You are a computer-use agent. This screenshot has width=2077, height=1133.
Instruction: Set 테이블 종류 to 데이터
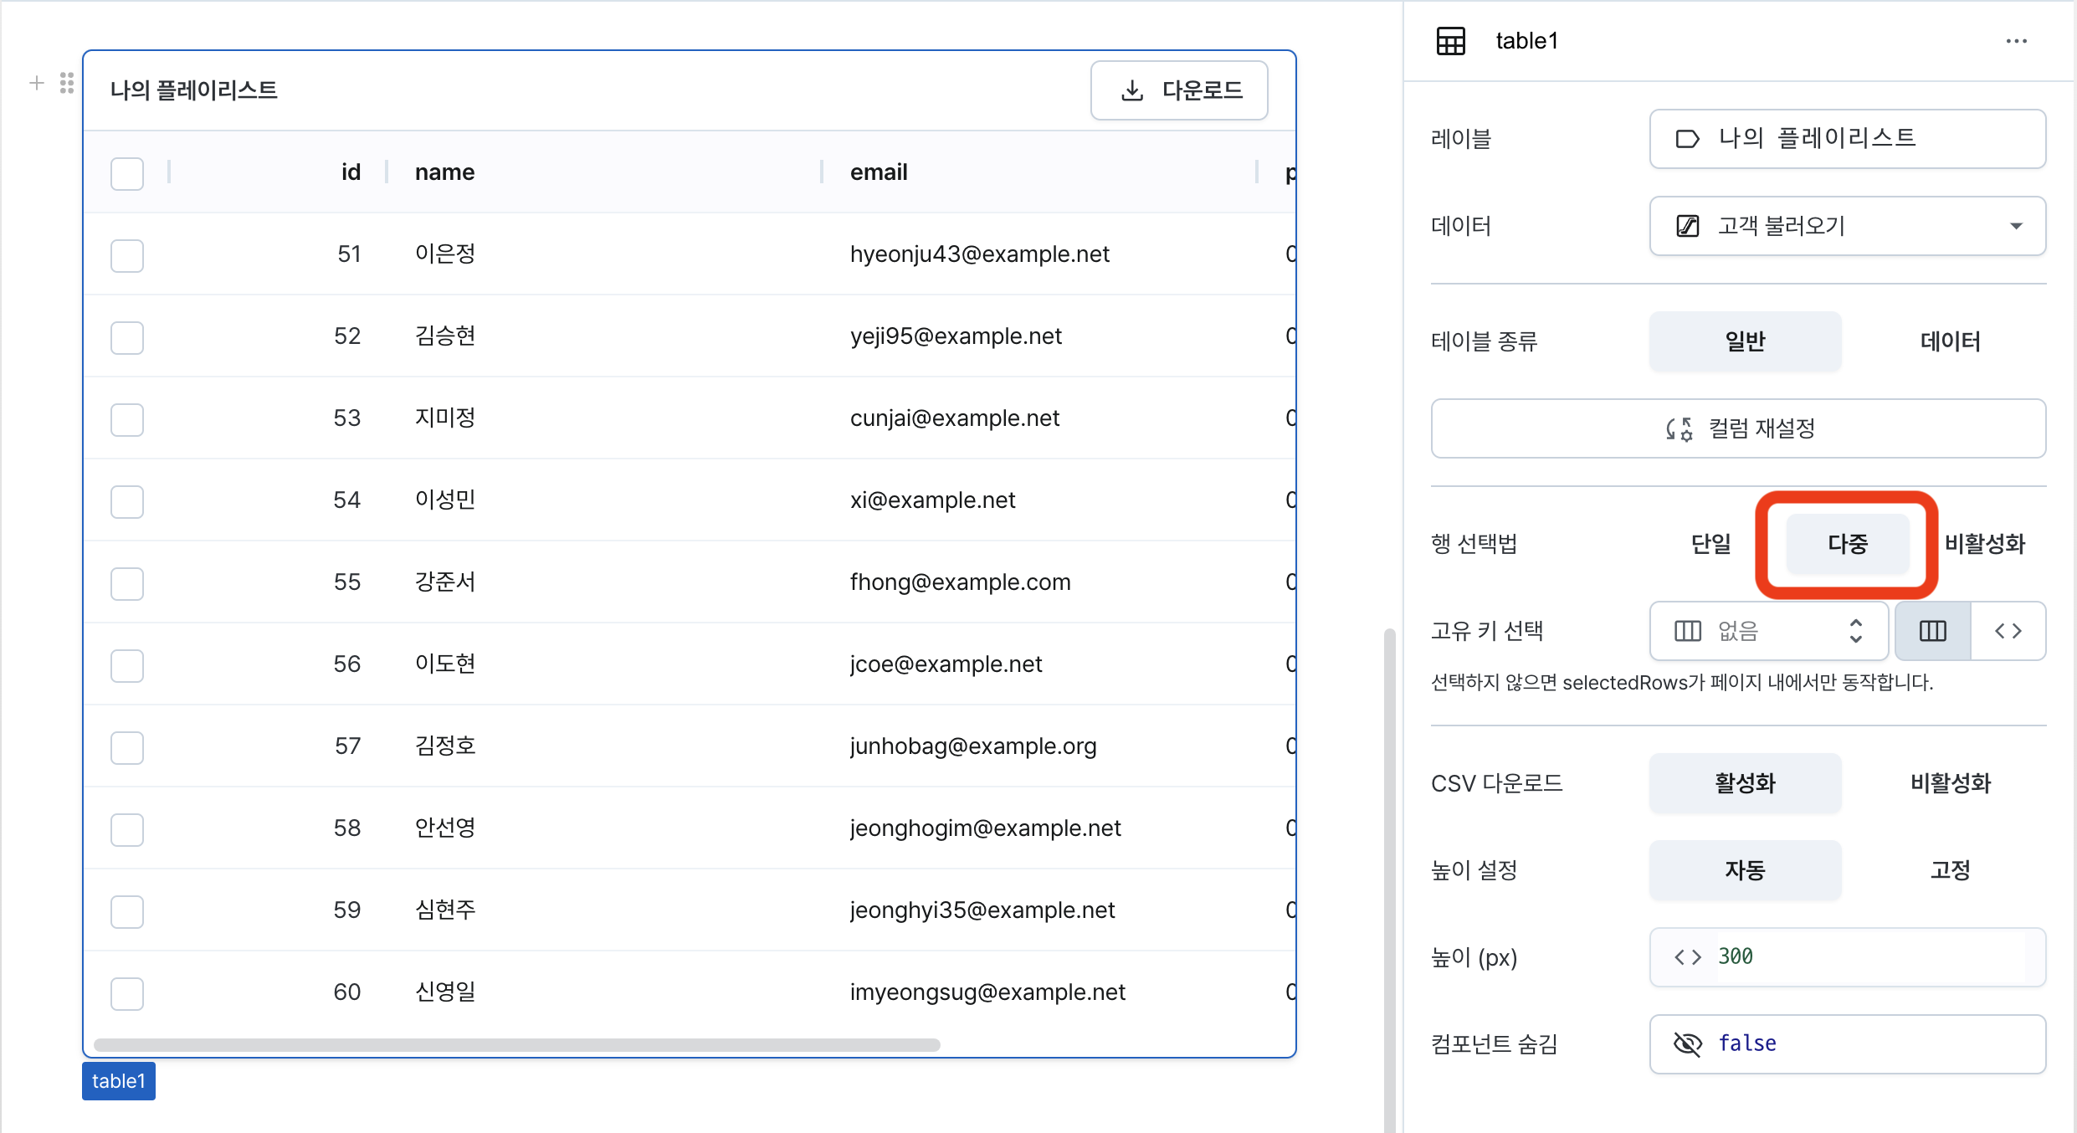coord(1950,341)
